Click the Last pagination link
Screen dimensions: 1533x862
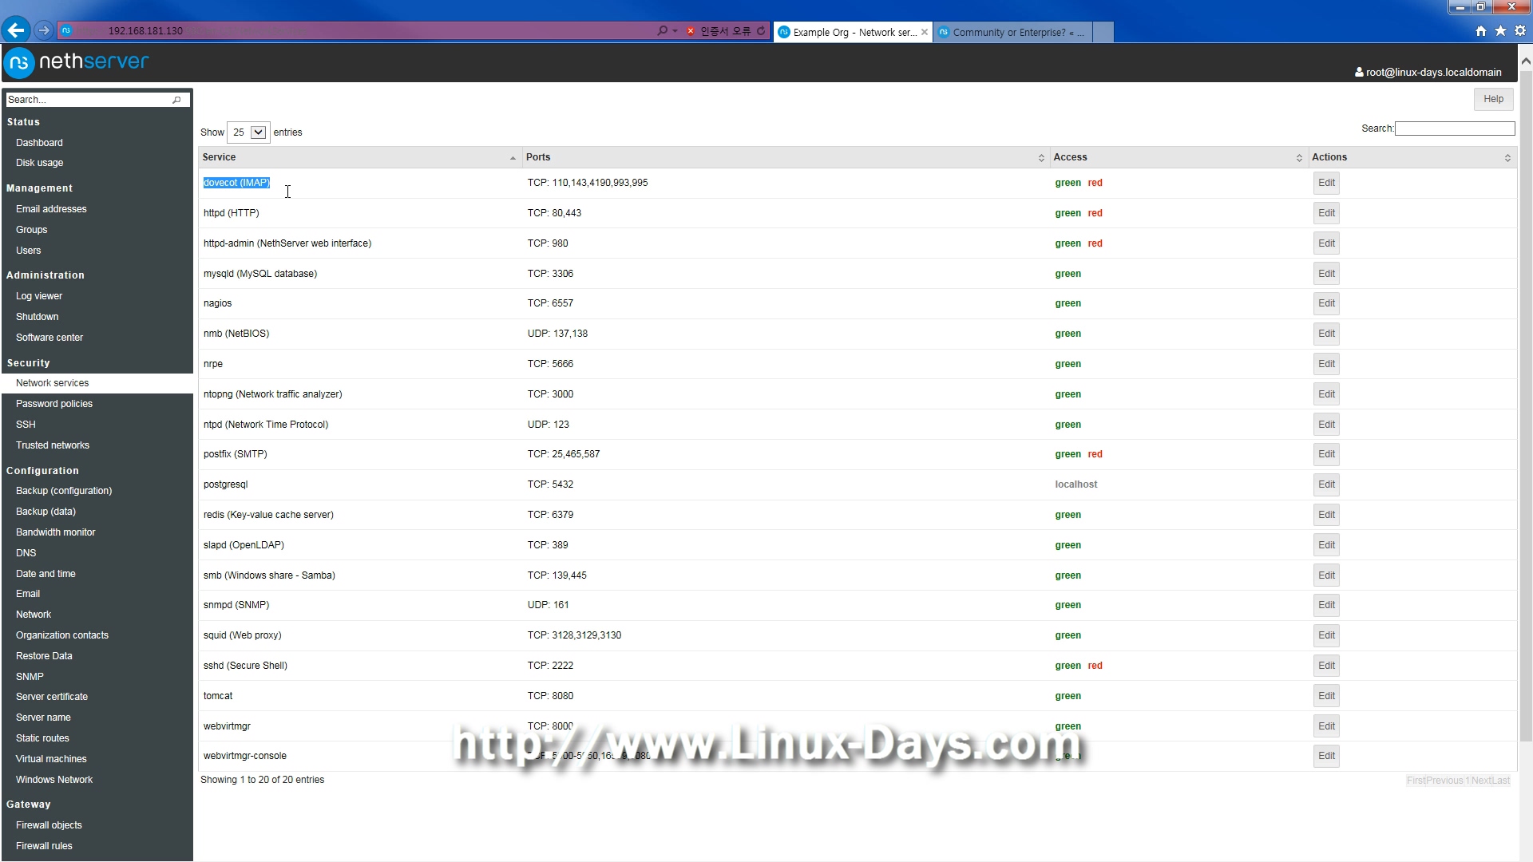pyautogui.click(x=1501, y=781)
